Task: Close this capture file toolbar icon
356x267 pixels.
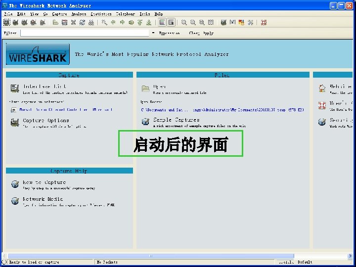Action: [73, 22]
